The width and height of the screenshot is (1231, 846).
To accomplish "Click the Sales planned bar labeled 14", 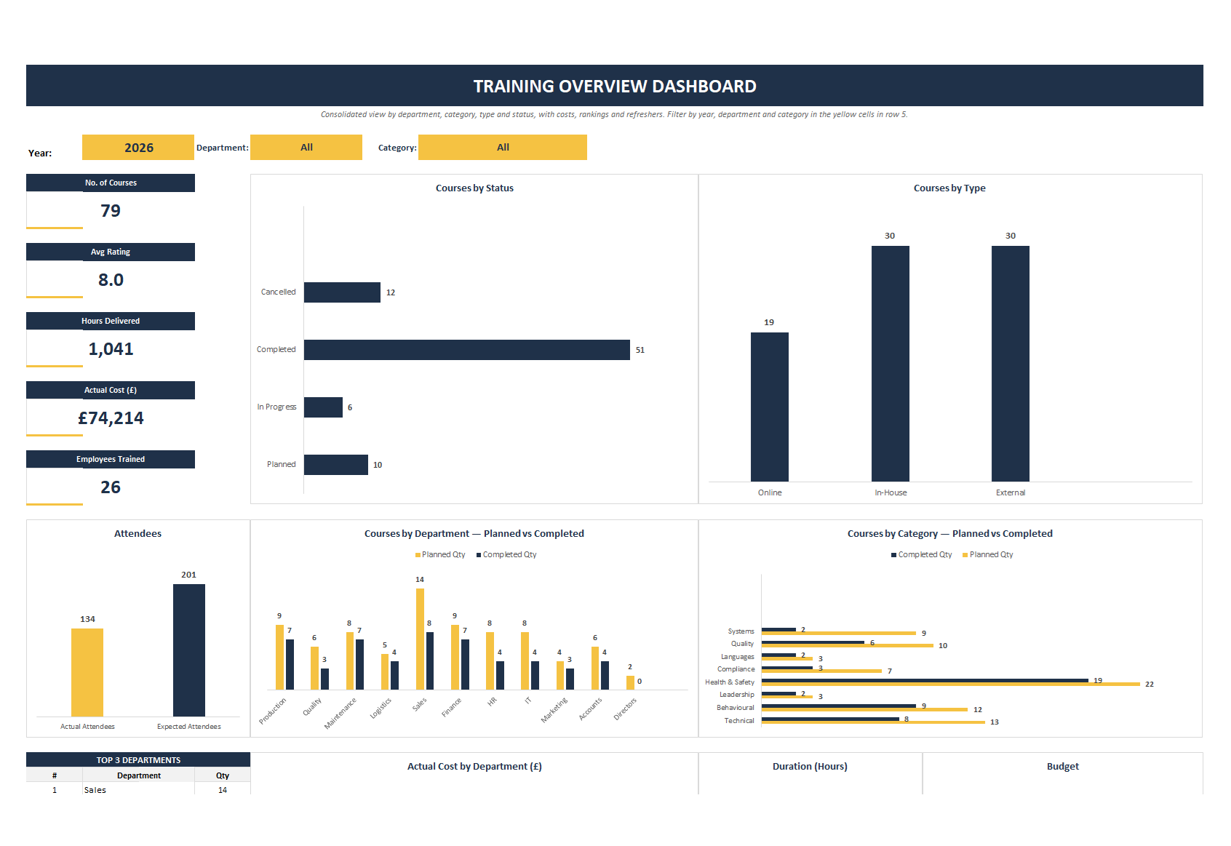I will point(420,639).
